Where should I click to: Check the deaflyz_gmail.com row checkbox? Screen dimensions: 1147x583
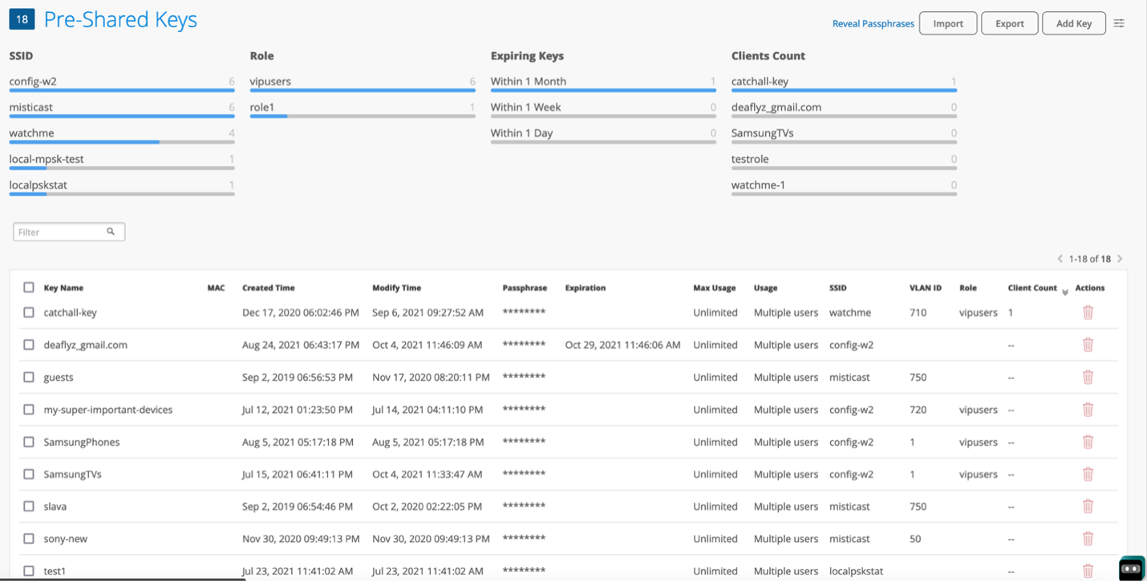click(29, 345)
